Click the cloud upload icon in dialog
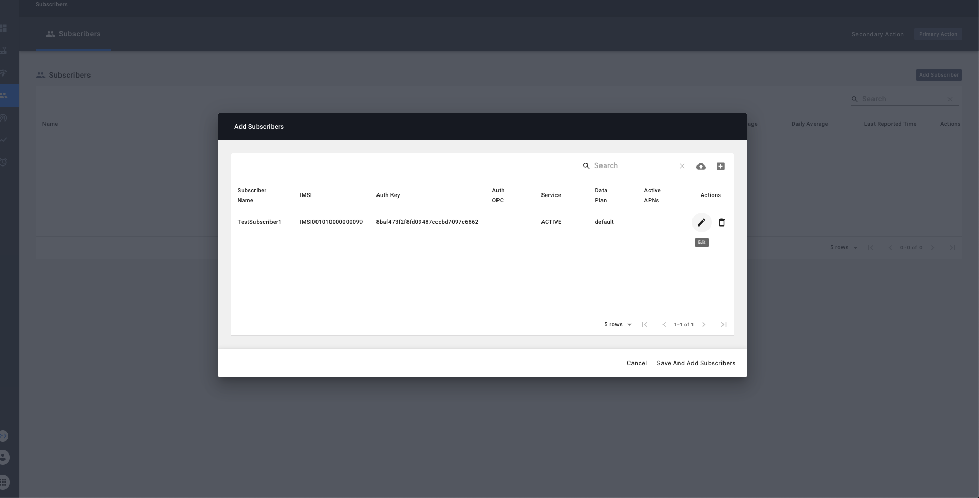 [x=701, y=166]
